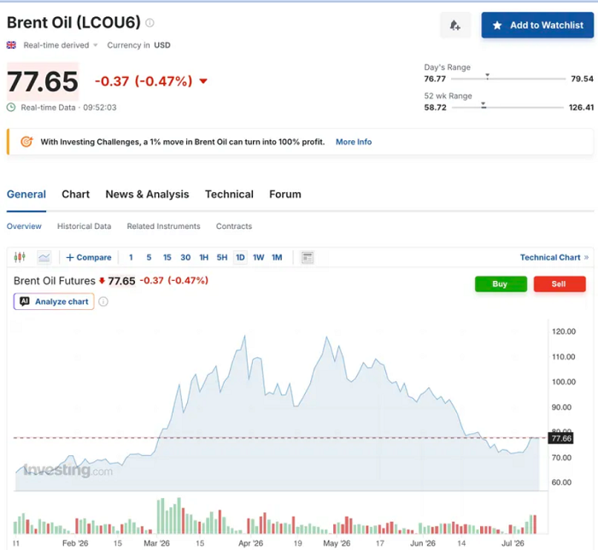Switch to the General tab
The width and height of the screenshot is (598, 550).
pyautogui.click(x=26, y=195)
